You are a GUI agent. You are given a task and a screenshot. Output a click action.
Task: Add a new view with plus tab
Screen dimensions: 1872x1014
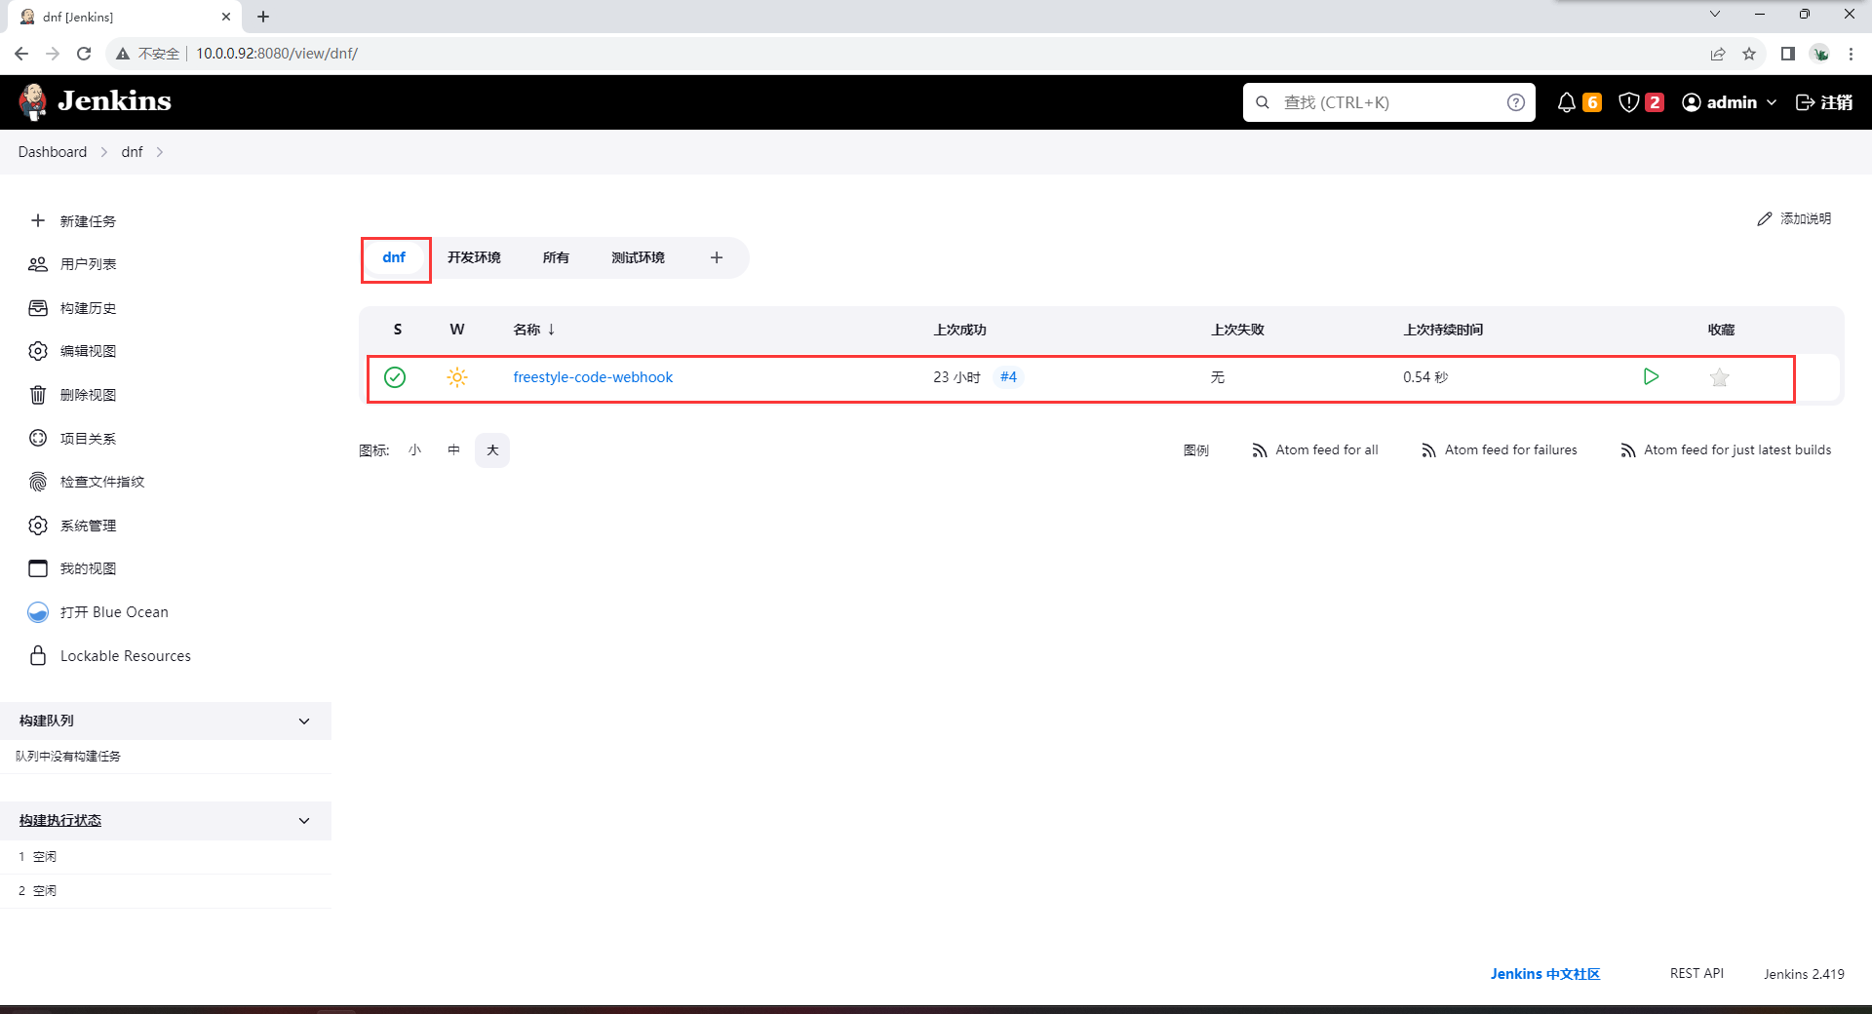(717, 257)
